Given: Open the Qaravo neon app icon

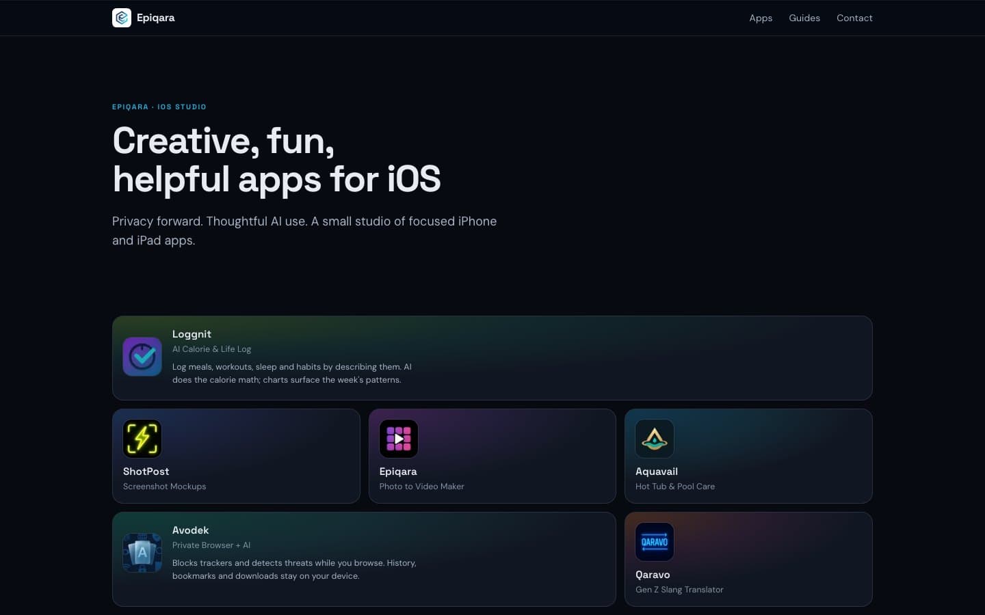Looking at the screenshot, I should point(655,542).
